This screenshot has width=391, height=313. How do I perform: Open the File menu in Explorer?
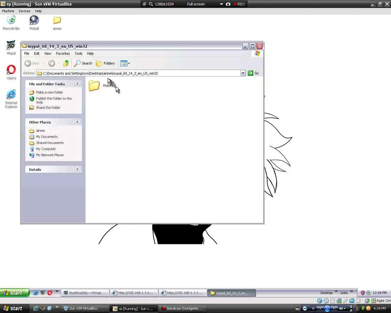[27, 53]
